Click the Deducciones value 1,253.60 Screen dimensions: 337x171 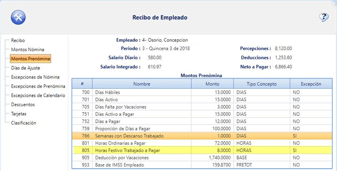pos(283,58)
